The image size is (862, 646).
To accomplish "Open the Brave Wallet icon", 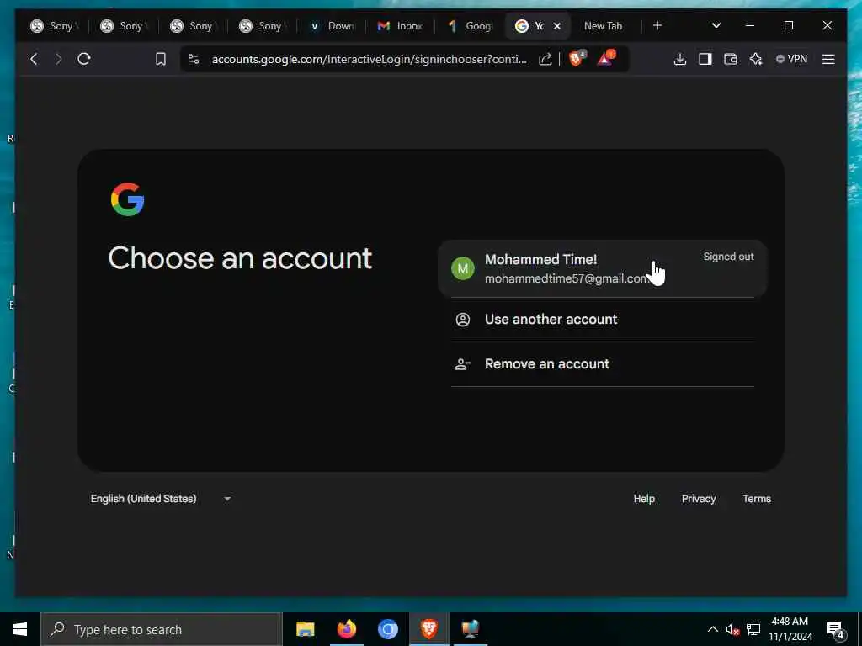I will [731, 59].
